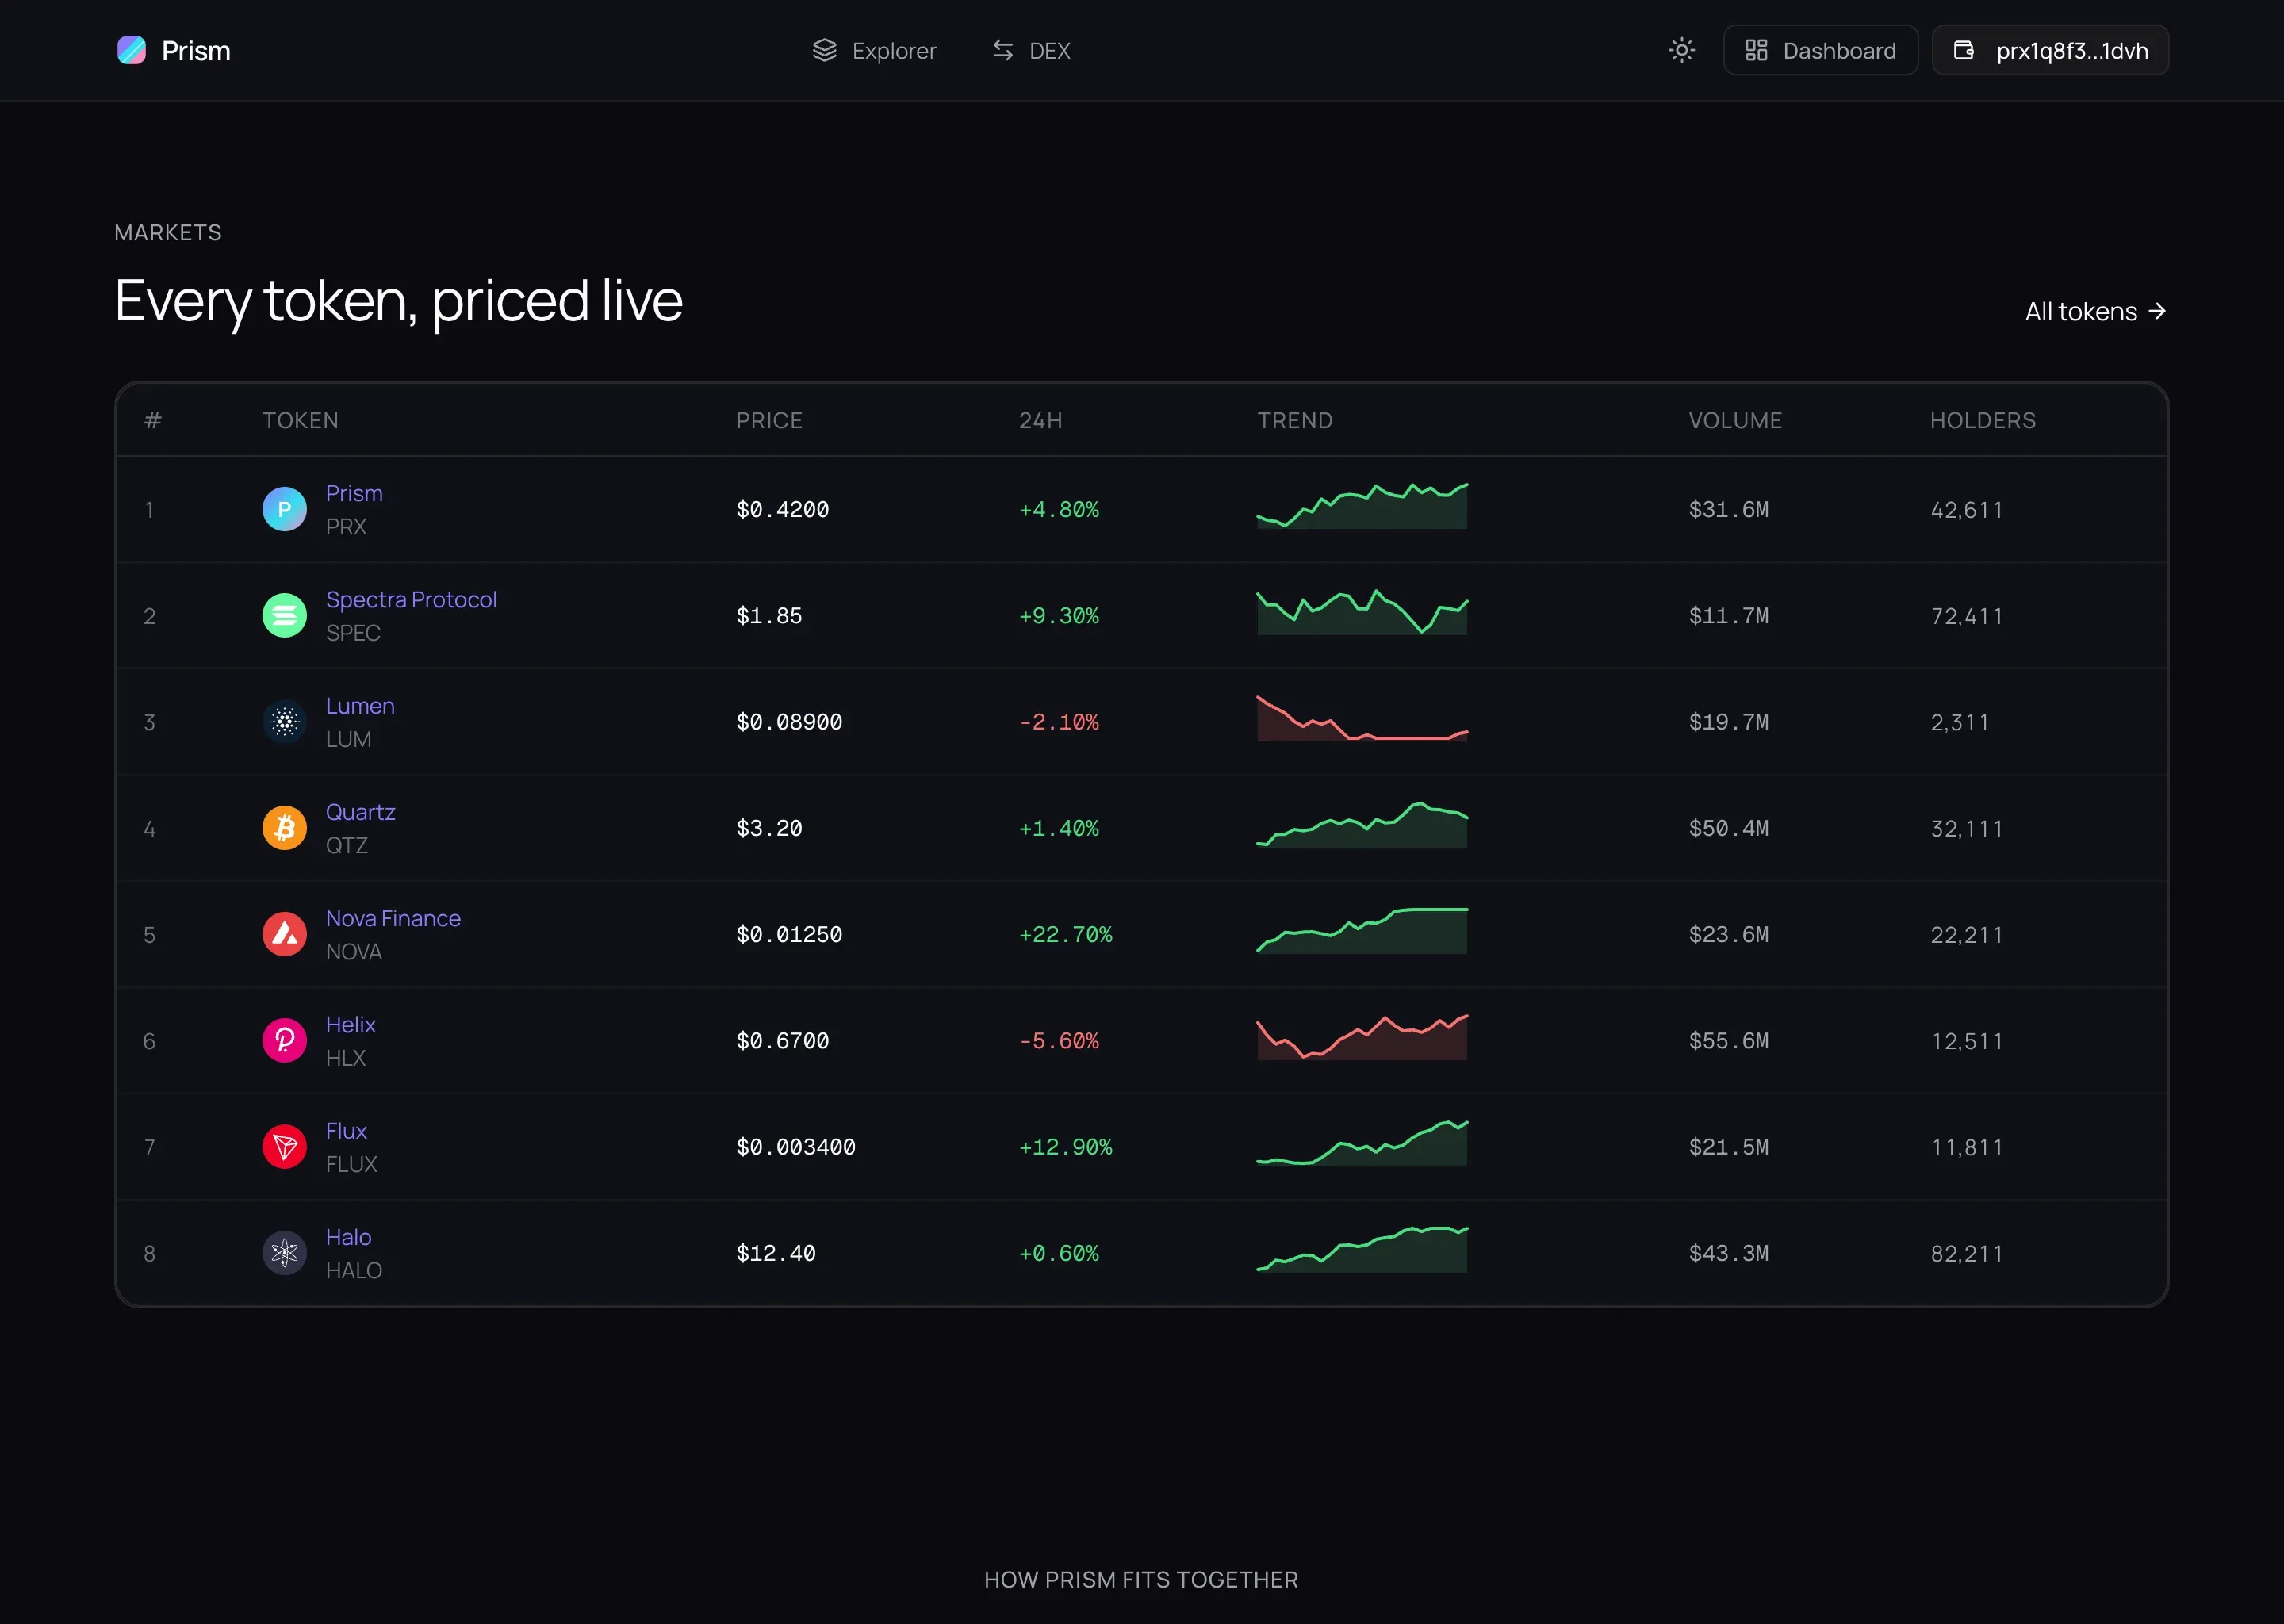Open the Quartz token link

[x=360, y=812]
